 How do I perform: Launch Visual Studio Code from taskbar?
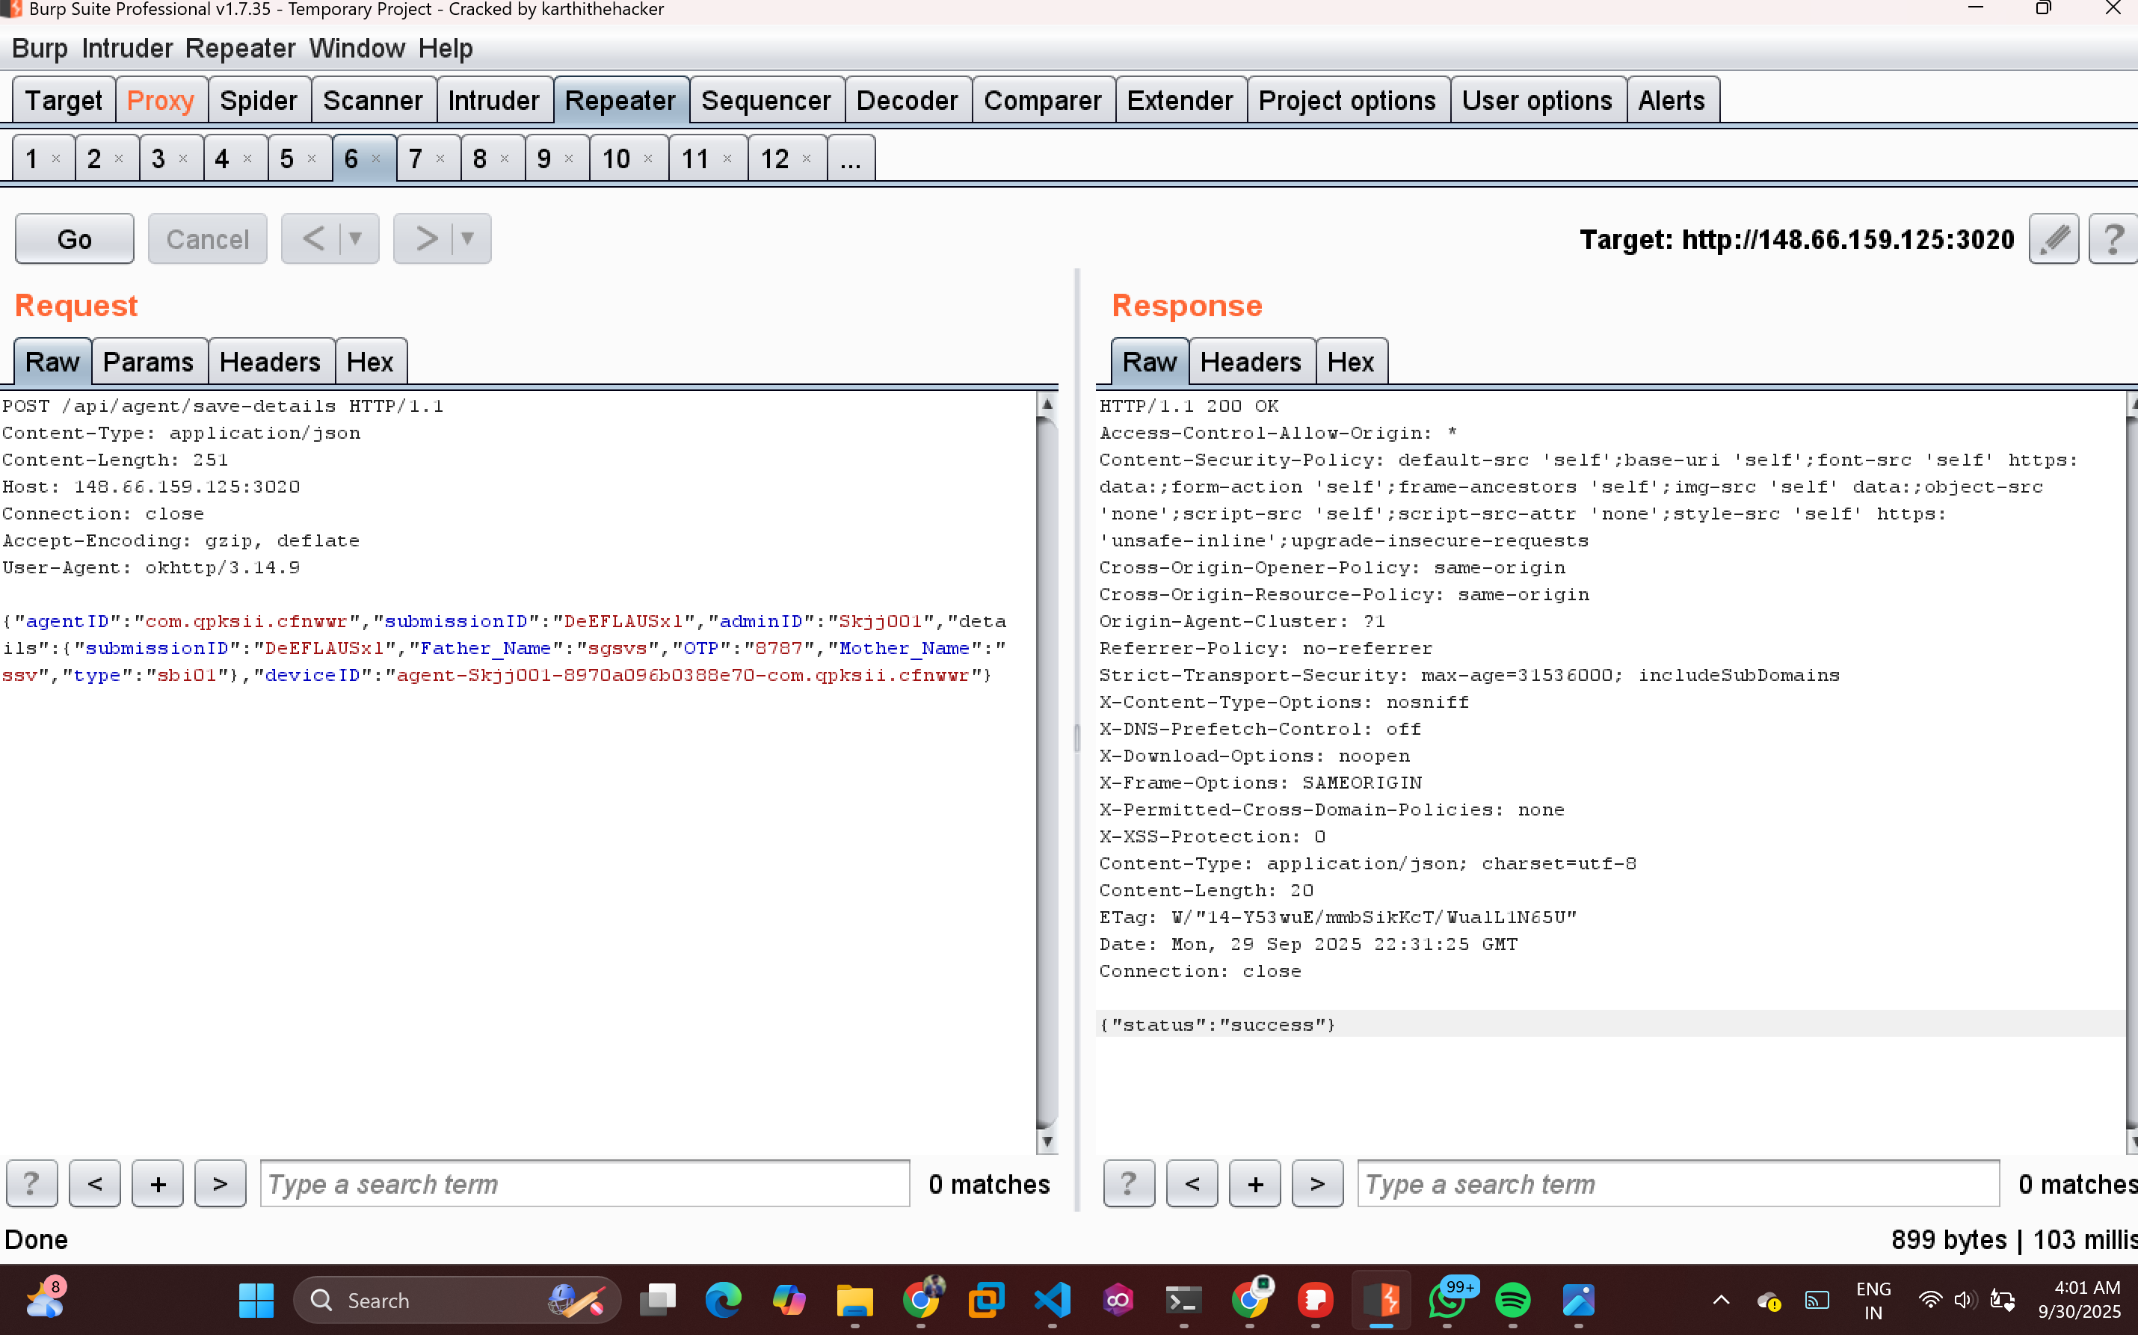pos(1053,1300)
